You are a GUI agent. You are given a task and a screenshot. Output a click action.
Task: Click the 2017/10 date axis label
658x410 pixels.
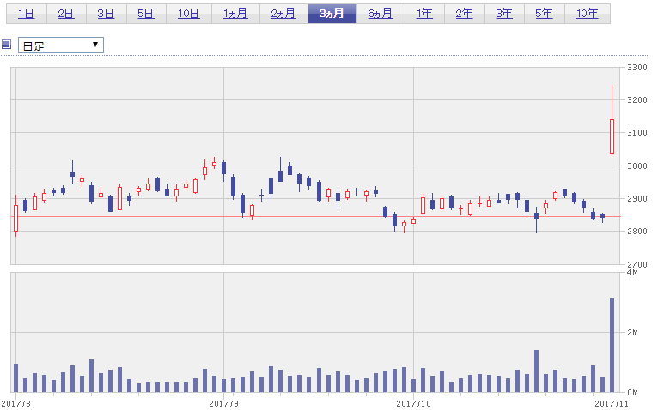point(413,404)
